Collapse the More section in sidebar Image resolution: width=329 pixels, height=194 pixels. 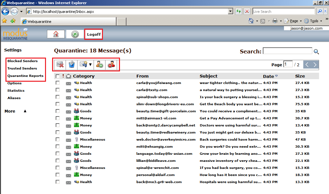(x=24, y=111)
